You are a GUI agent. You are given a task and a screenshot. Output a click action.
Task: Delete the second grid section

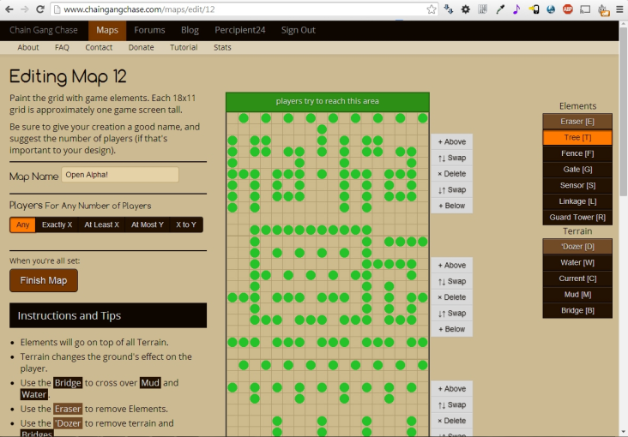452,297
